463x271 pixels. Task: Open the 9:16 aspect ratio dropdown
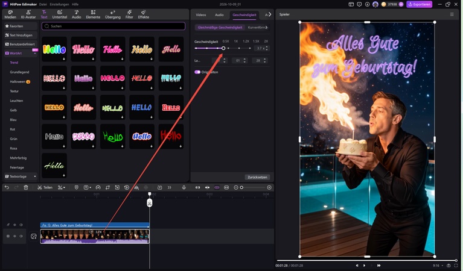(438, 266)
